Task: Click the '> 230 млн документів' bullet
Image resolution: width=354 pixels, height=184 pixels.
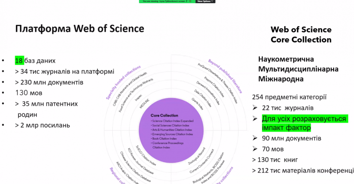Action: pos(49,82)
